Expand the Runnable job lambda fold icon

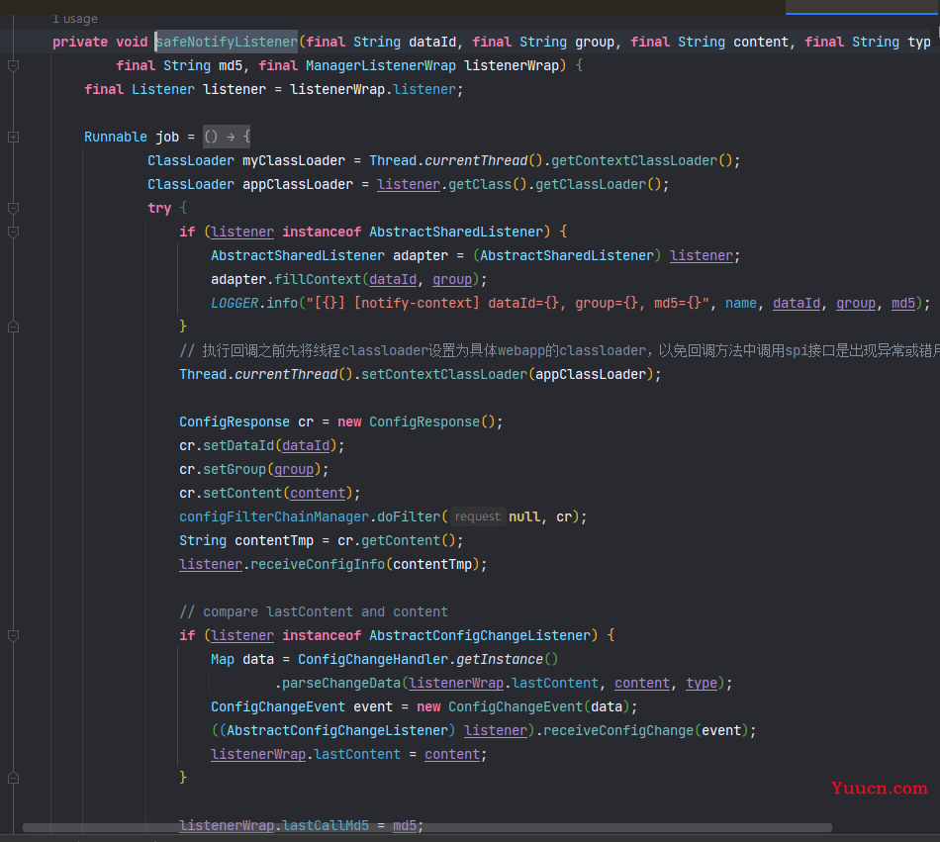point(13,138)
